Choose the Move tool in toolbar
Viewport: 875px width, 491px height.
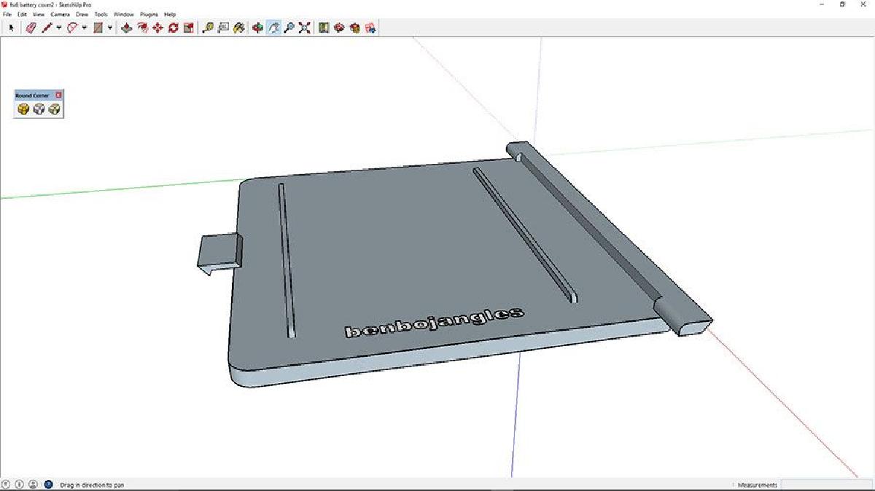point(157,28)
